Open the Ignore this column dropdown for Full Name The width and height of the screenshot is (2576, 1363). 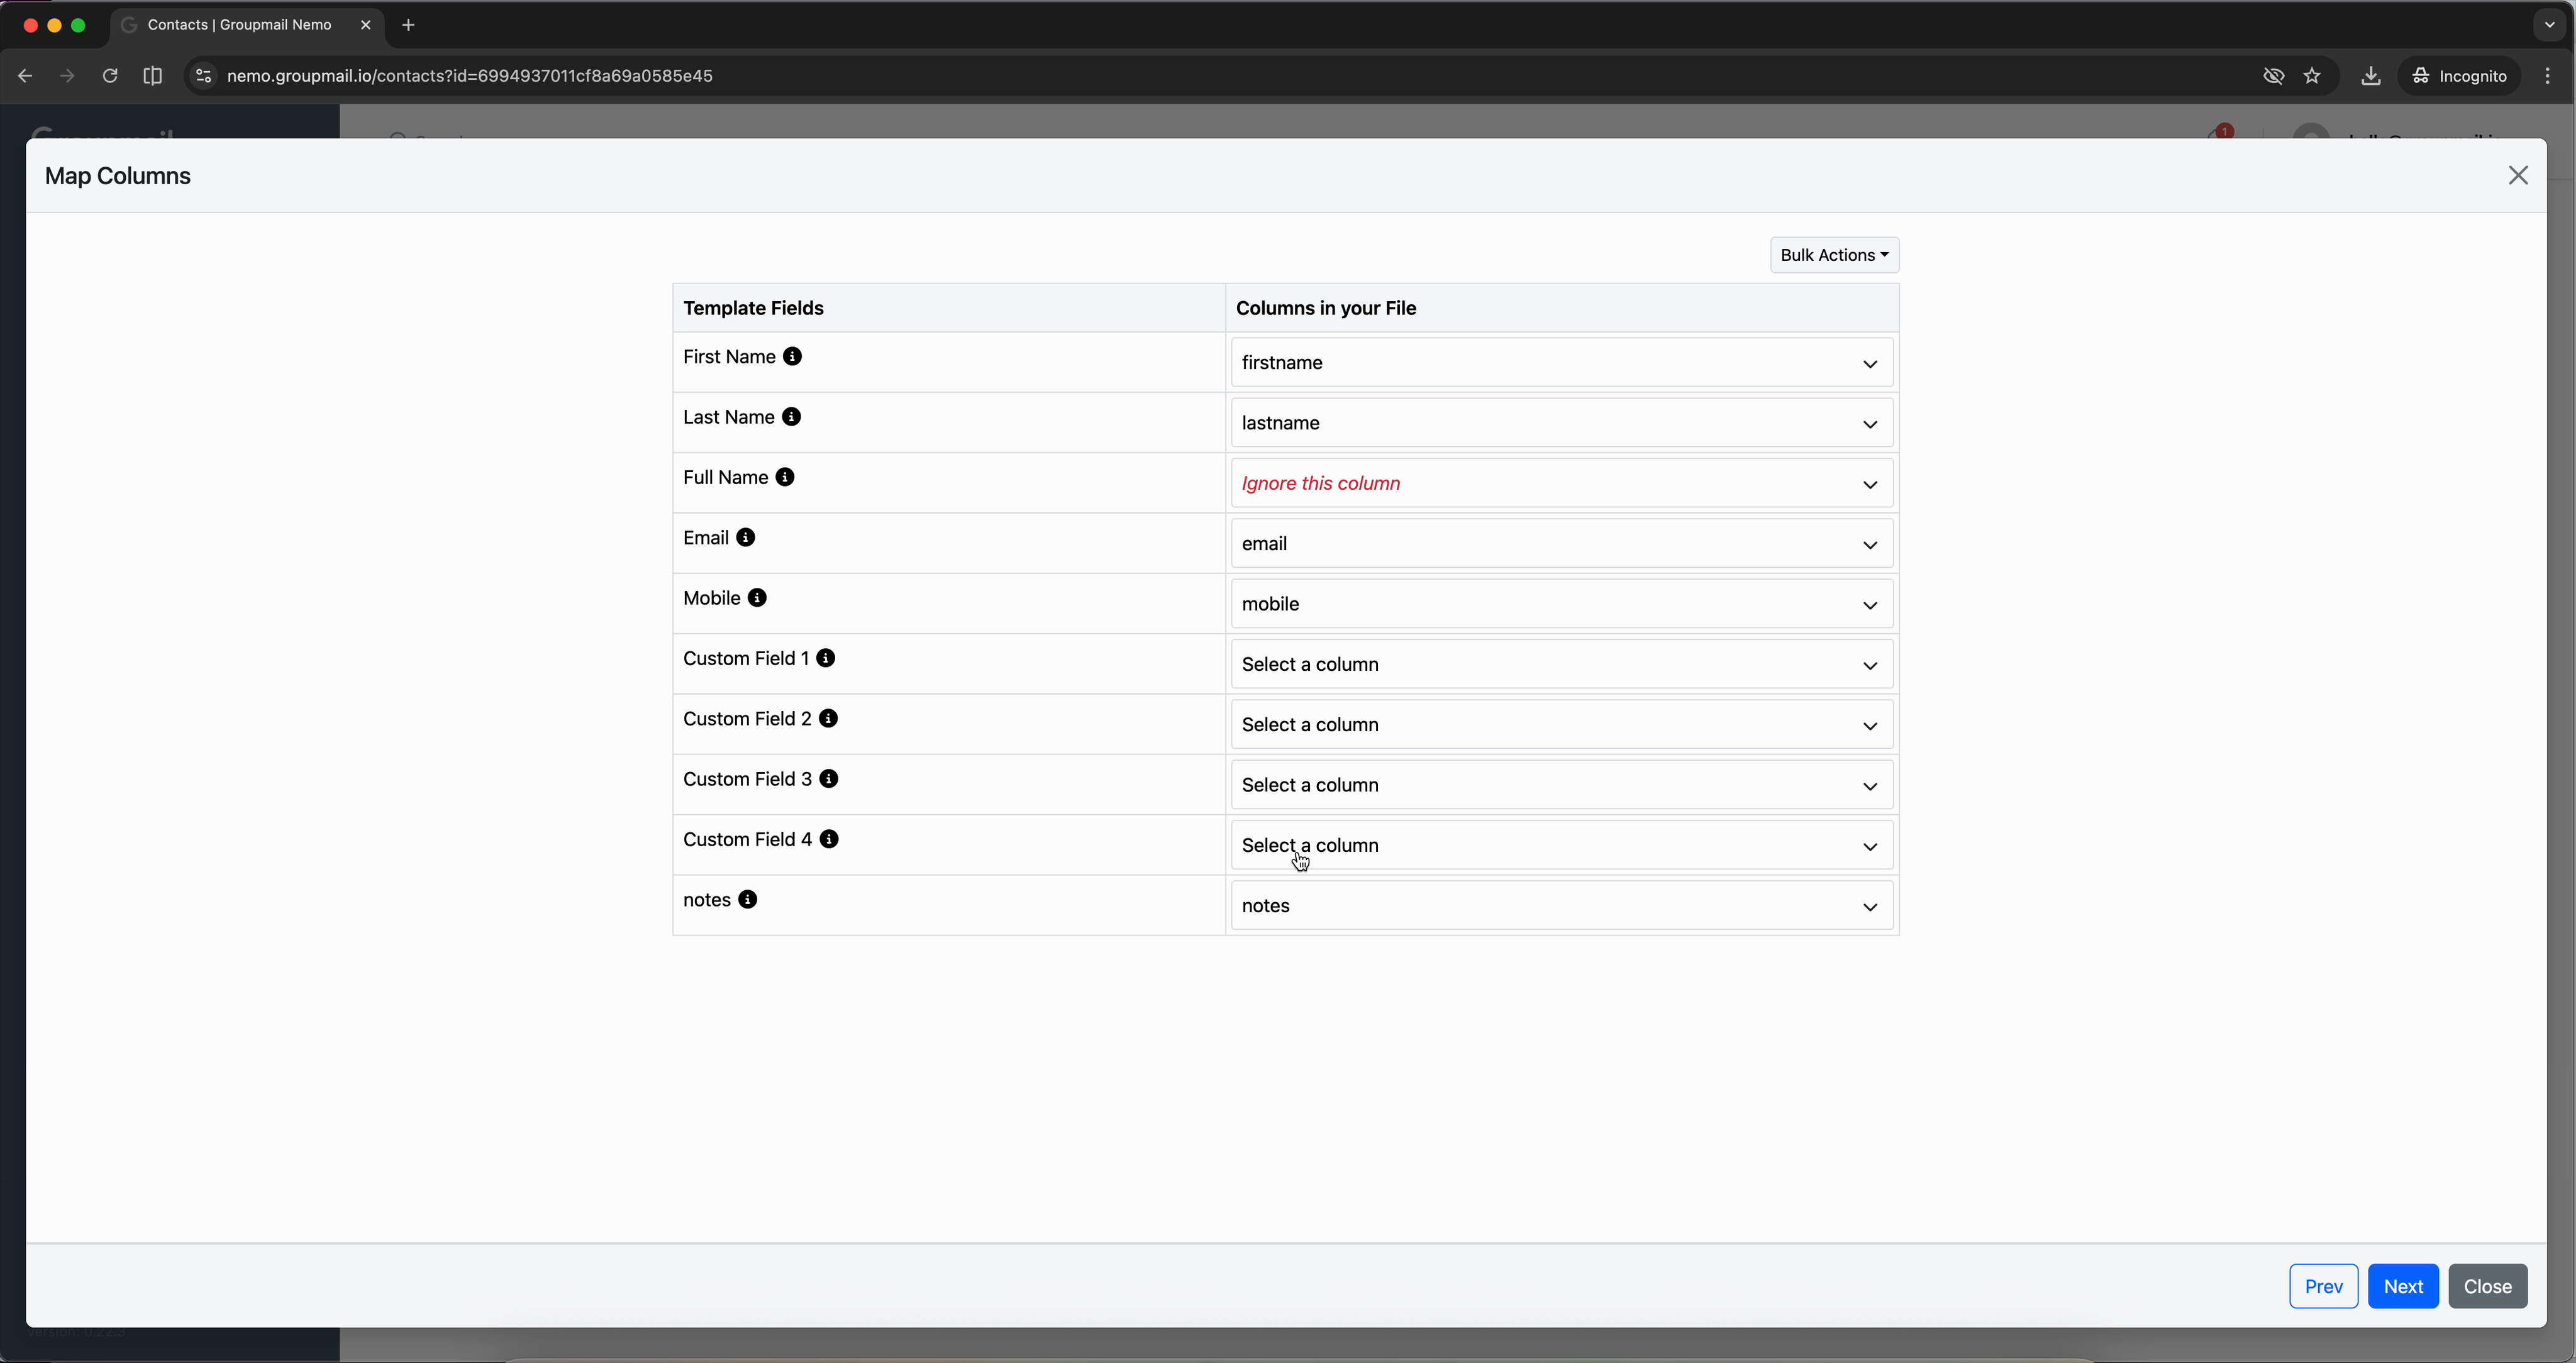click(1561, 483)
